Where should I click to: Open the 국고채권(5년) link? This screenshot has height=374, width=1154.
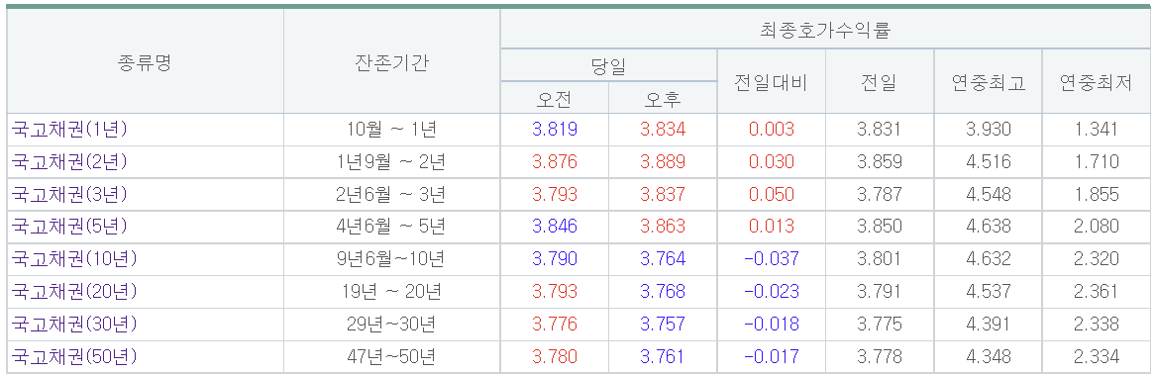(x=70, y=227)
